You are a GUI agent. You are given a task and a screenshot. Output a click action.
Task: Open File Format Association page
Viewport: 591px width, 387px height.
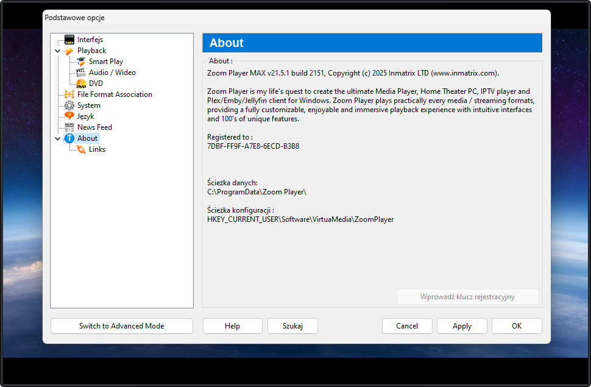pyautogui.click(x=115, y=94)
